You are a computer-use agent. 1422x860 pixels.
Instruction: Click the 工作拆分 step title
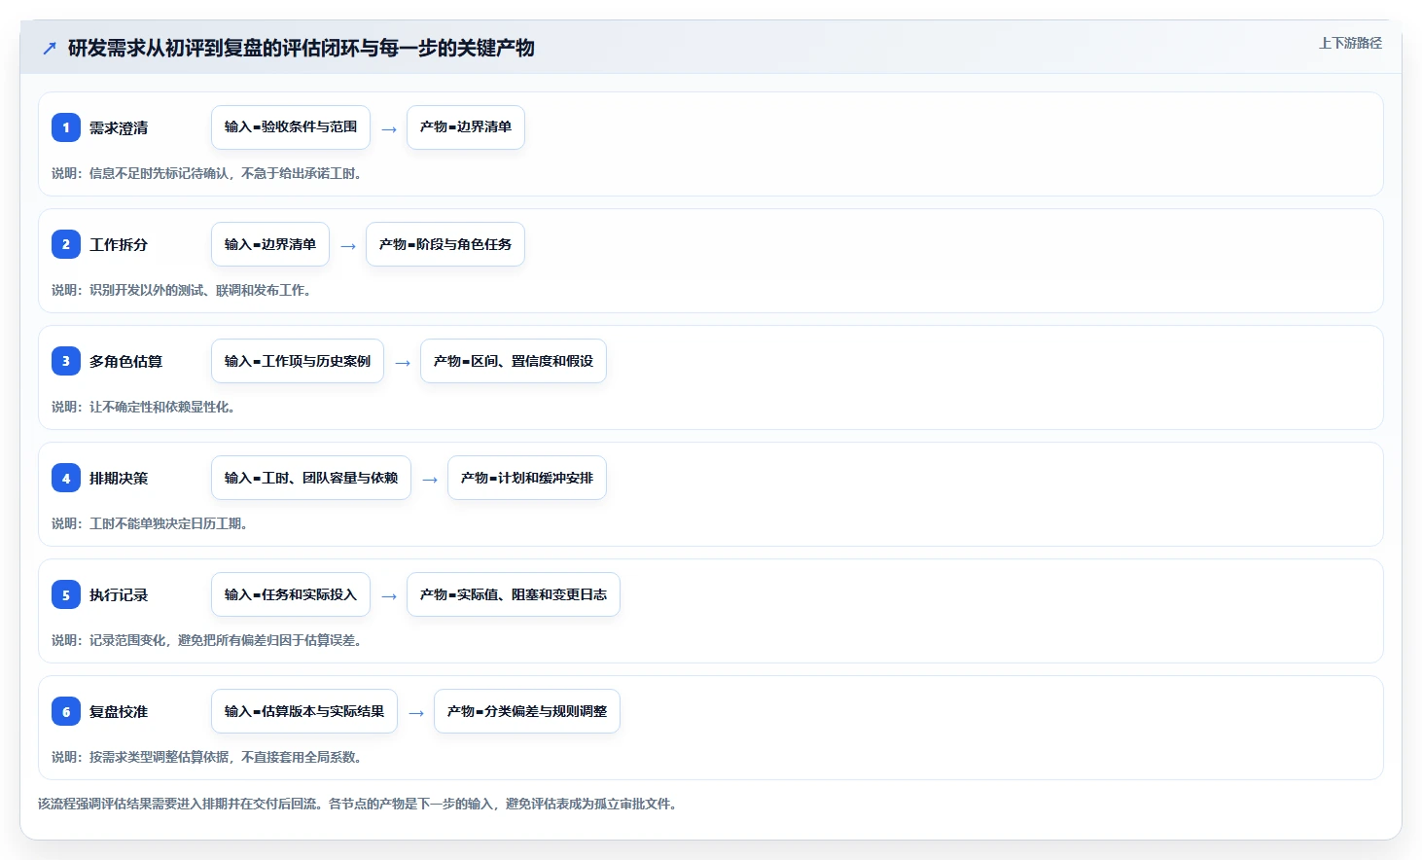click(x=119, y=244)
